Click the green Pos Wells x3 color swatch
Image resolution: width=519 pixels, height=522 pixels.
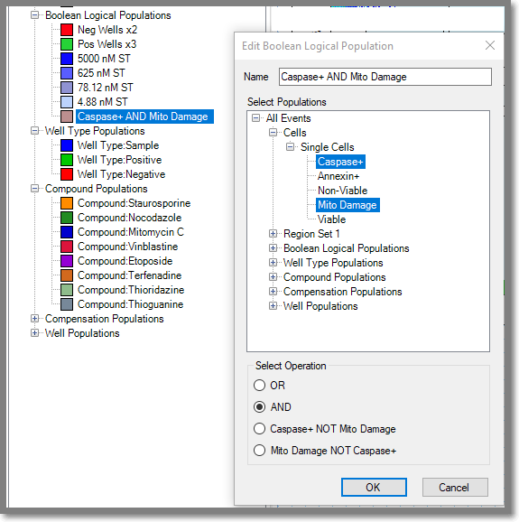[67, 44]
